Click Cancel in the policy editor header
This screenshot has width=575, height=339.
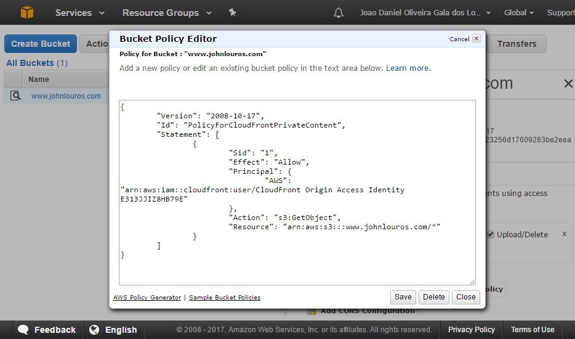[x=459, y=39]
